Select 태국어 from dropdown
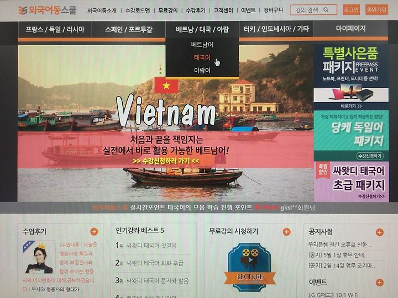 (x=202, y=57)
